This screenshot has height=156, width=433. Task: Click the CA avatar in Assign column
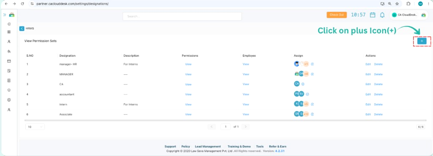click(x=297, y=84)
